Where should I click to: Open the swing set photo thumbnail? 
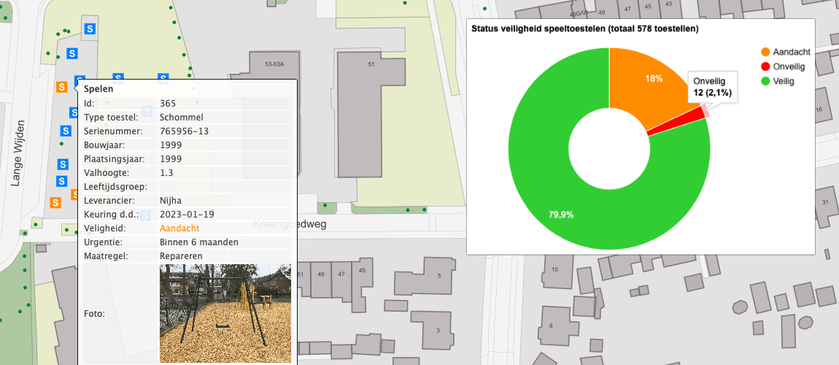pos(225,313)
